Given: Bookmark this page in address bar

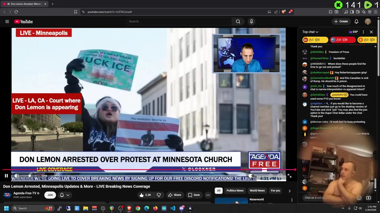Looking at the screenshot, I should pos(75,12).
